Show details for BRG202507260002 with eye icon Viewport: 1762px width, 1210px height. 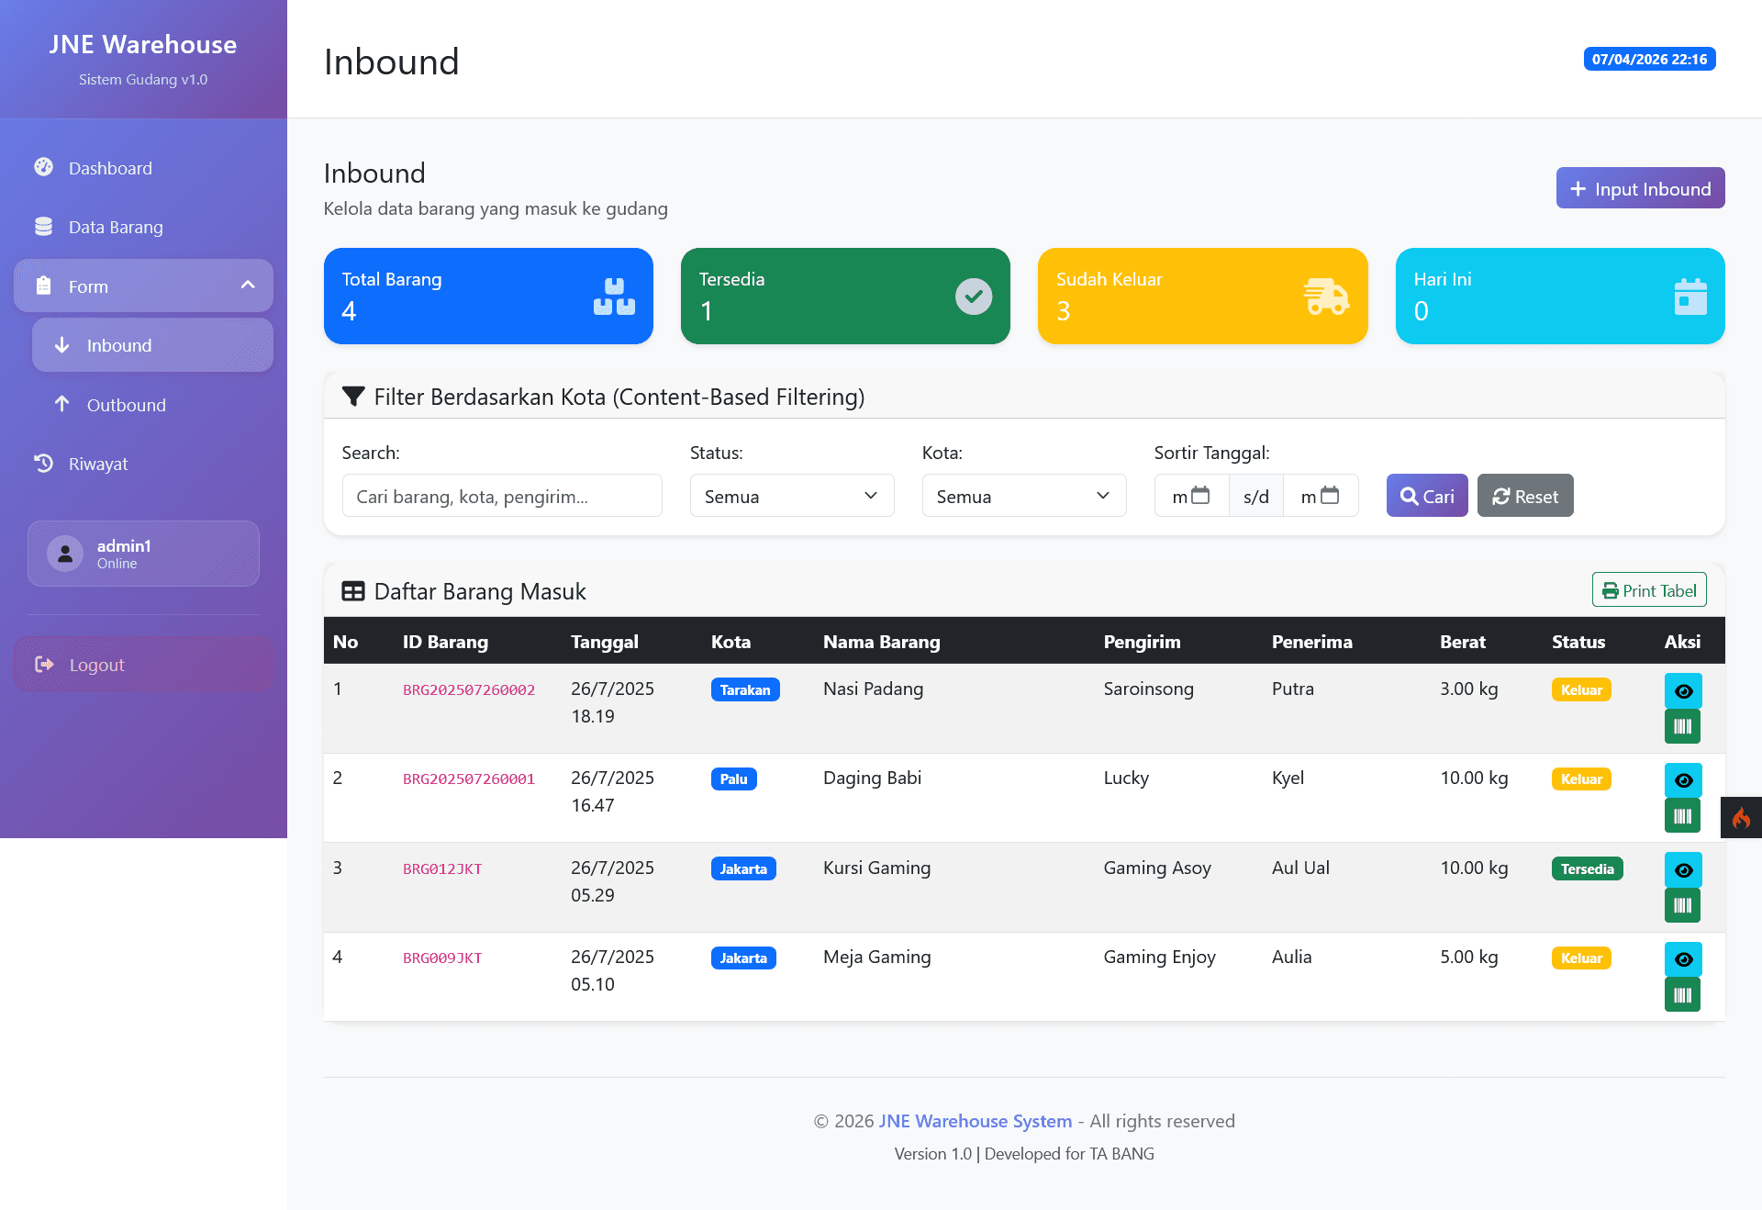pyautogui.click(x=1682, y=691)
